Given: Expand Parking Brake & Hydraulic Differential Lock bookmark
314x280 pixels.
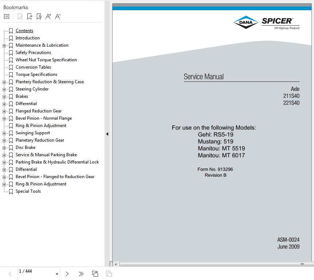Looking at the screenshot, I should (4, 162).
